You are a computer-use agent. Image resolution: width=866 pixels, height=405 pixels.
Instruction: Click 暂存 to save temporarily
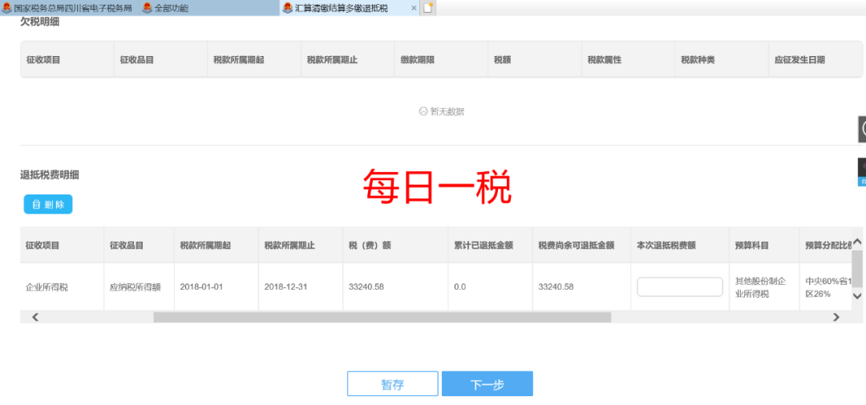tap(392, 384)
